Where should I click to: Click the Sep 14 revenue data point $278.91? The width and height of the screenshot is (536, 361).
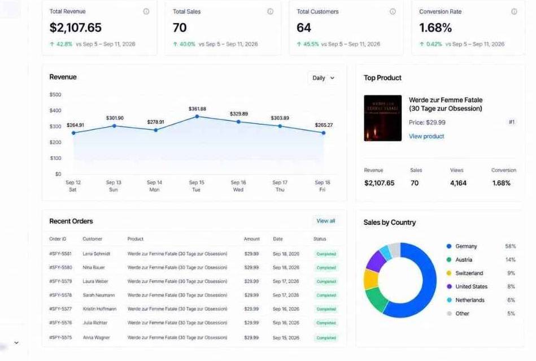155,130
